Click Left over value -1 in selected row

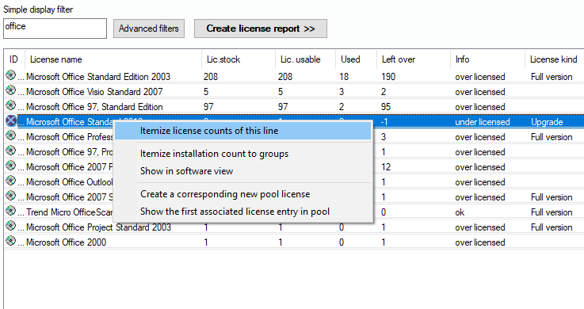click(384, 122)
